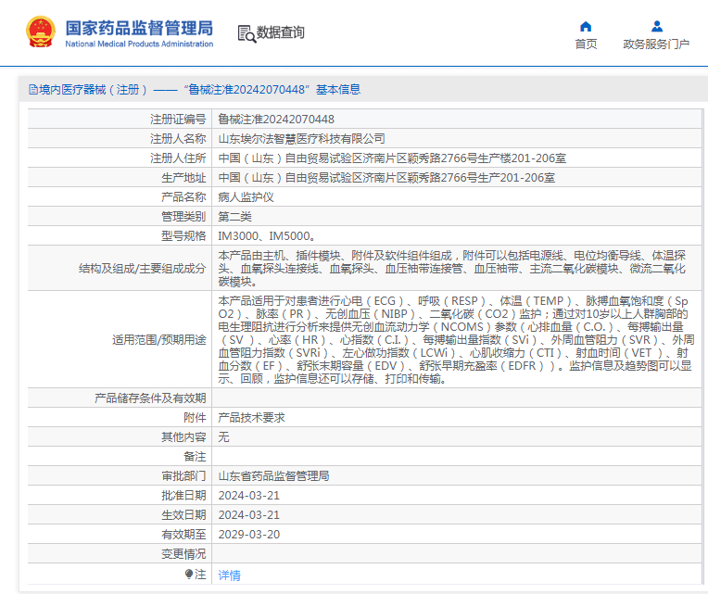The width and height of the screenshot is (708, 594).
Task: Click approval department 山东省药品监督管理局
Action: pyautogui.click(x=273, y=475)
